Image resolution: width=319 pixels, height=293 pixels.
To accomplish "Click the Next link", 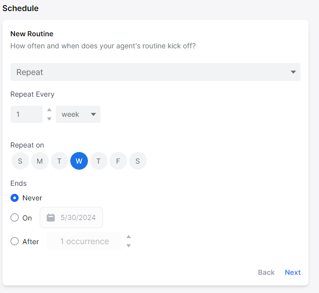I will [x=292, y=272].
